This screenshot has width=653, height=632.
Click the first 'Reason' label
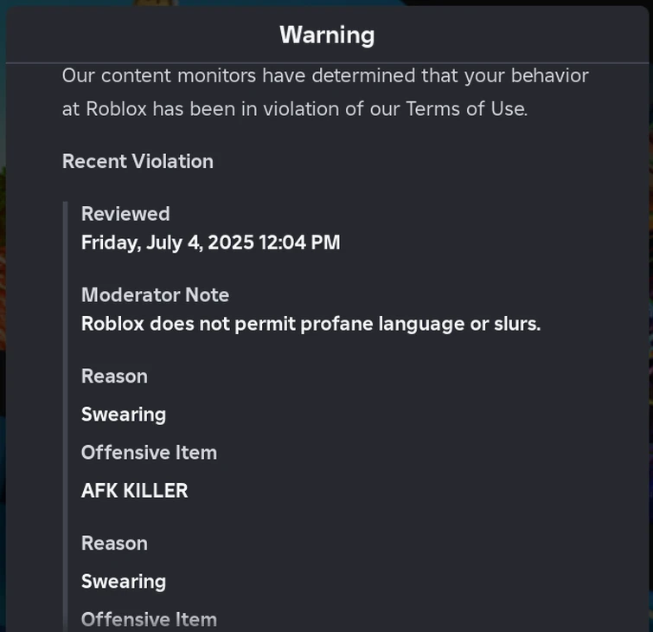coord(114,377)
